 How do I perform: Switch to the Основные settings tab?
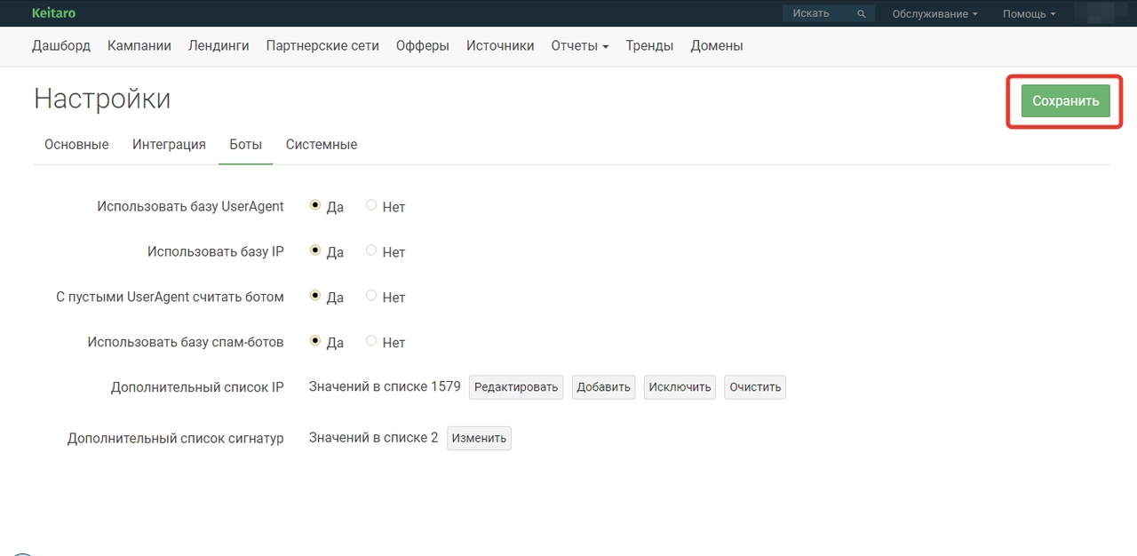[76, 145]
